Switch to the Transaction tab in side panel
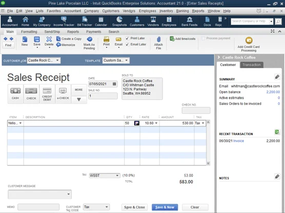The width and height of the screenshot is (285, 213). pyautogui.click(x=251, y=65)
